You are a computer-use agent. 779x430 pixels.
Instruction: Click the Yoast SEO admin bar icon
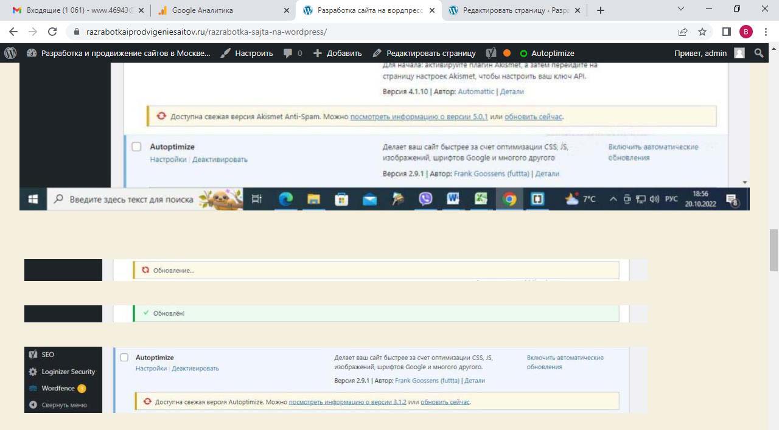pyautogui.click(x=491, y=53)
